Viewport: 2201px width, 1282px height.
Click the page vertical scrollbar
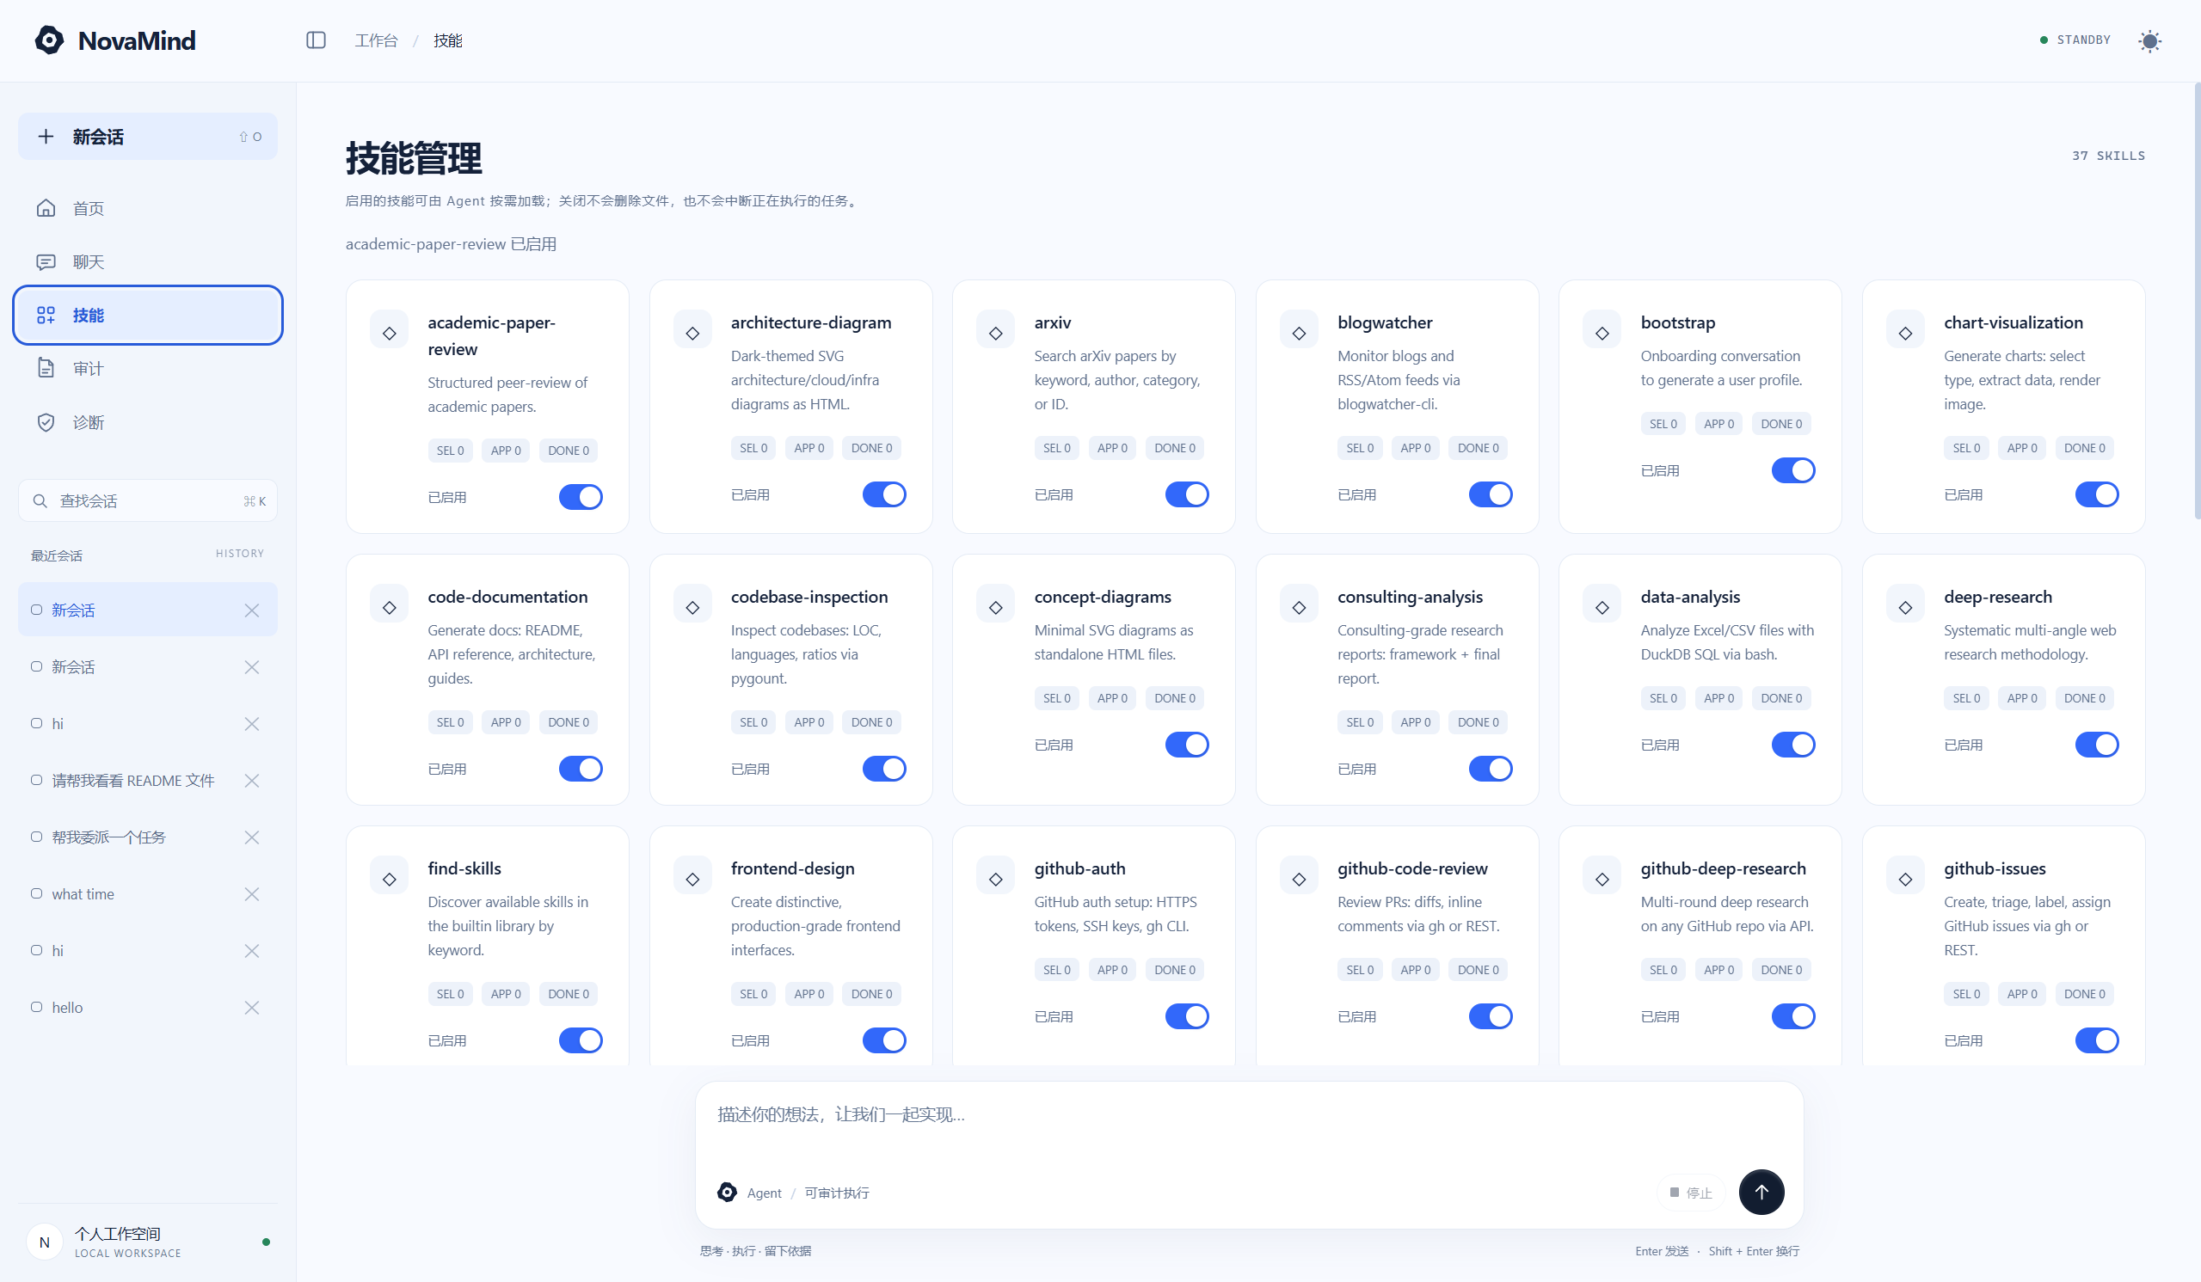point(2197,301)
